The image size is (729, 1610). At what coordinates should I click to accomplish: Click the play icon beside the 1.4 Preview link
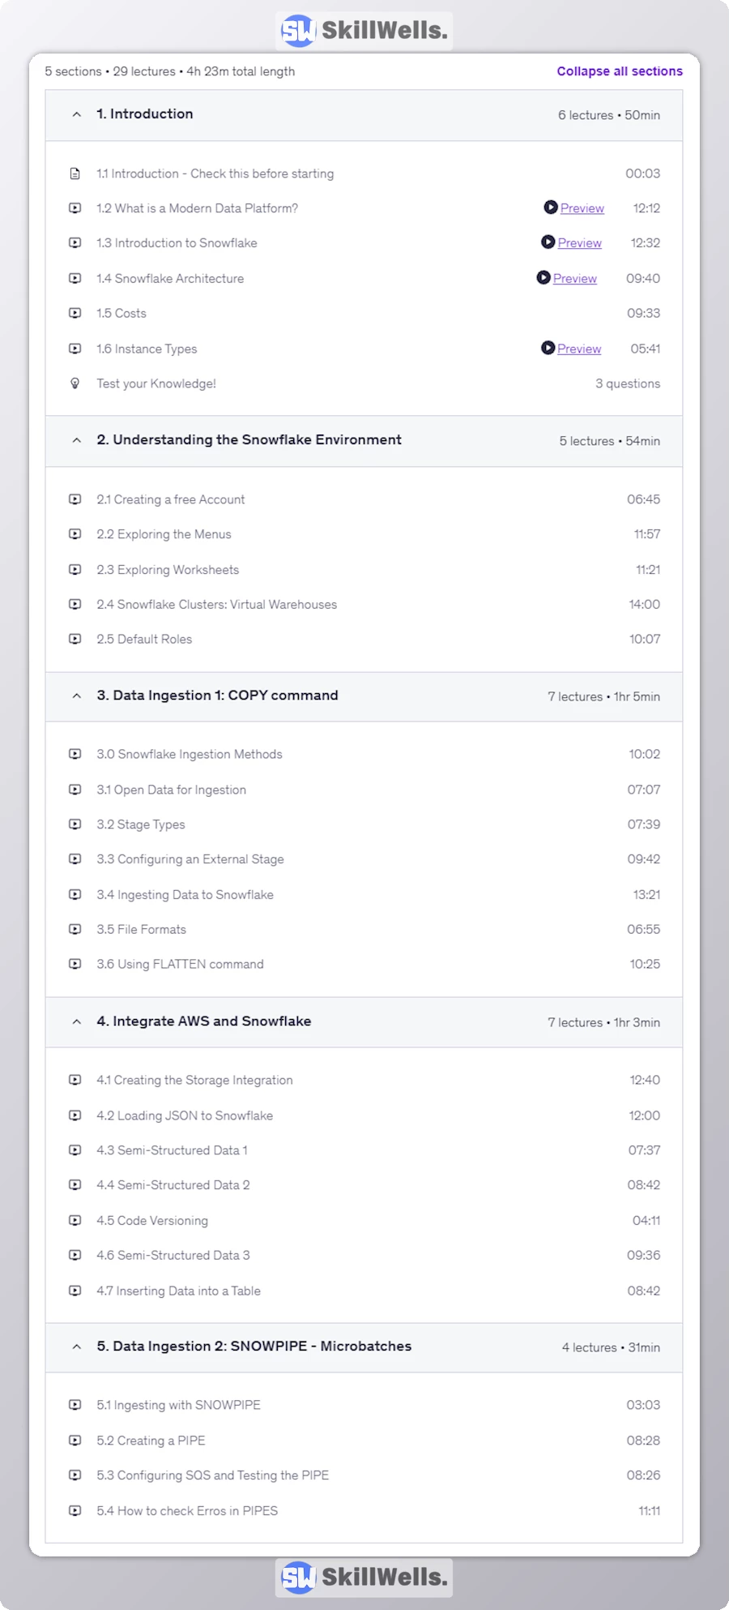click(x=544, y=278)
